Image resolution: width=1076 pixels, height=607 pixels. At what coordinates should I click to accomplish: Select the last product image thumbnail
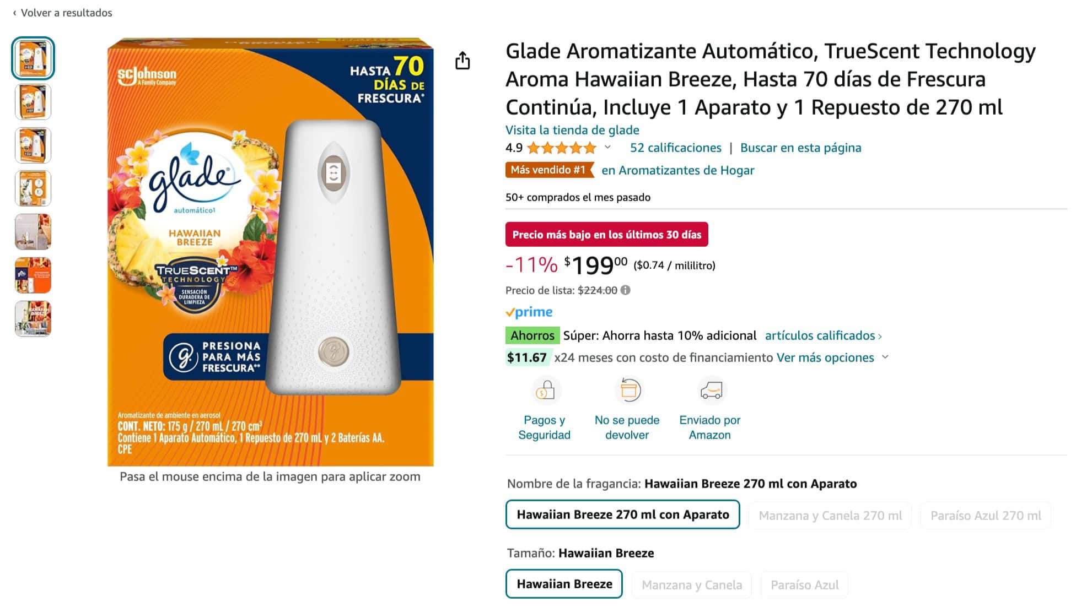point(33,318)
